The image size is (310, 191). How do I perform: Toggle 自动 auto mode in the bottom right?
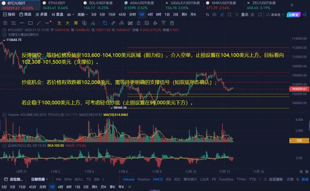point(304,180)
